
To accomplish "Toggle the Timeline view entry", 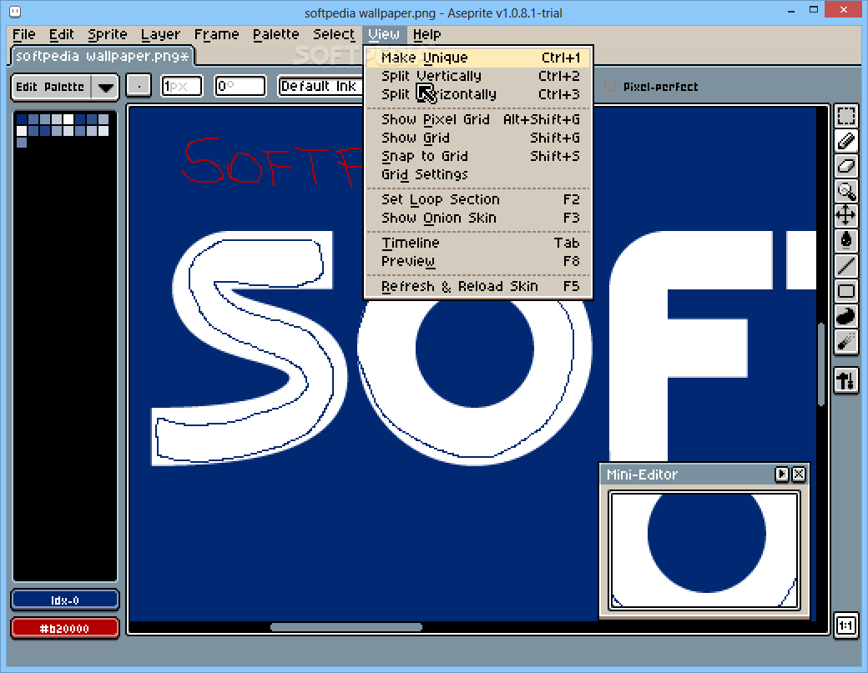I will 479,243.
